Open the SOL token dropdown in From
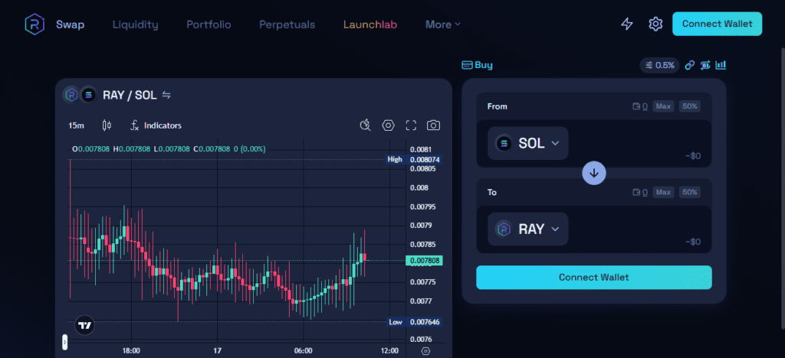Screen dimensions: 785x358 coord(527,143)
